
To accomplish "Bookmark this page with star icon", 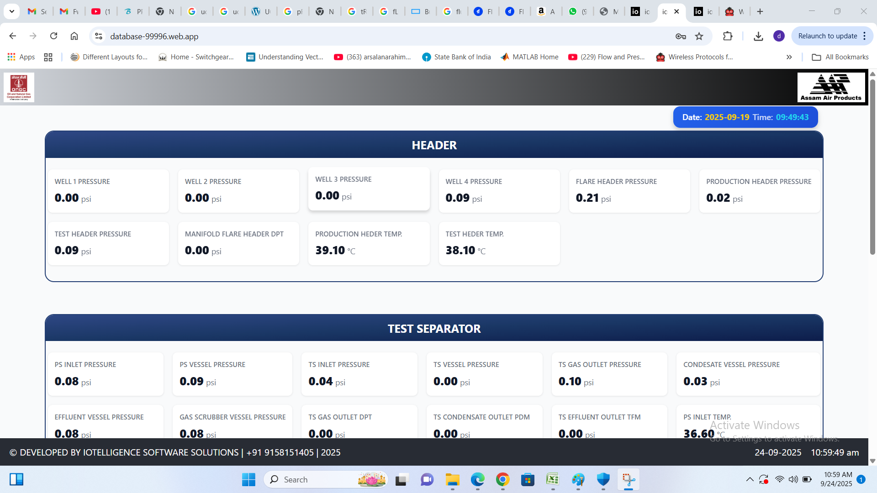I will pyautogui.click(x=699, y=36).
